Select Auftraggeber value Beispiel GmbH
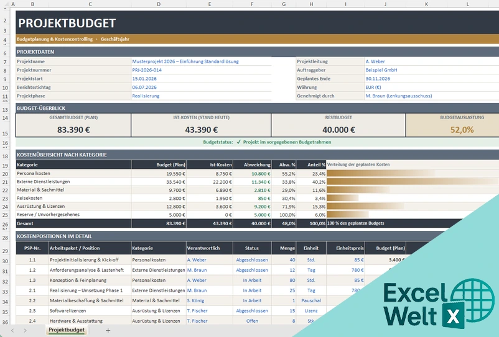Screen dimensions: 499x337 (432, 70)
